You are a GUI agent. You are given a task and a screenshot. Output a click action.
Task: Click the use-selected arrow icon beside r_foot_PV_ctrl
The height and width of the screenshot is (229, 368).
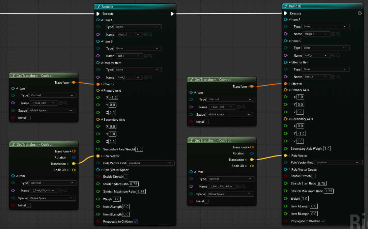coord(239,186)
